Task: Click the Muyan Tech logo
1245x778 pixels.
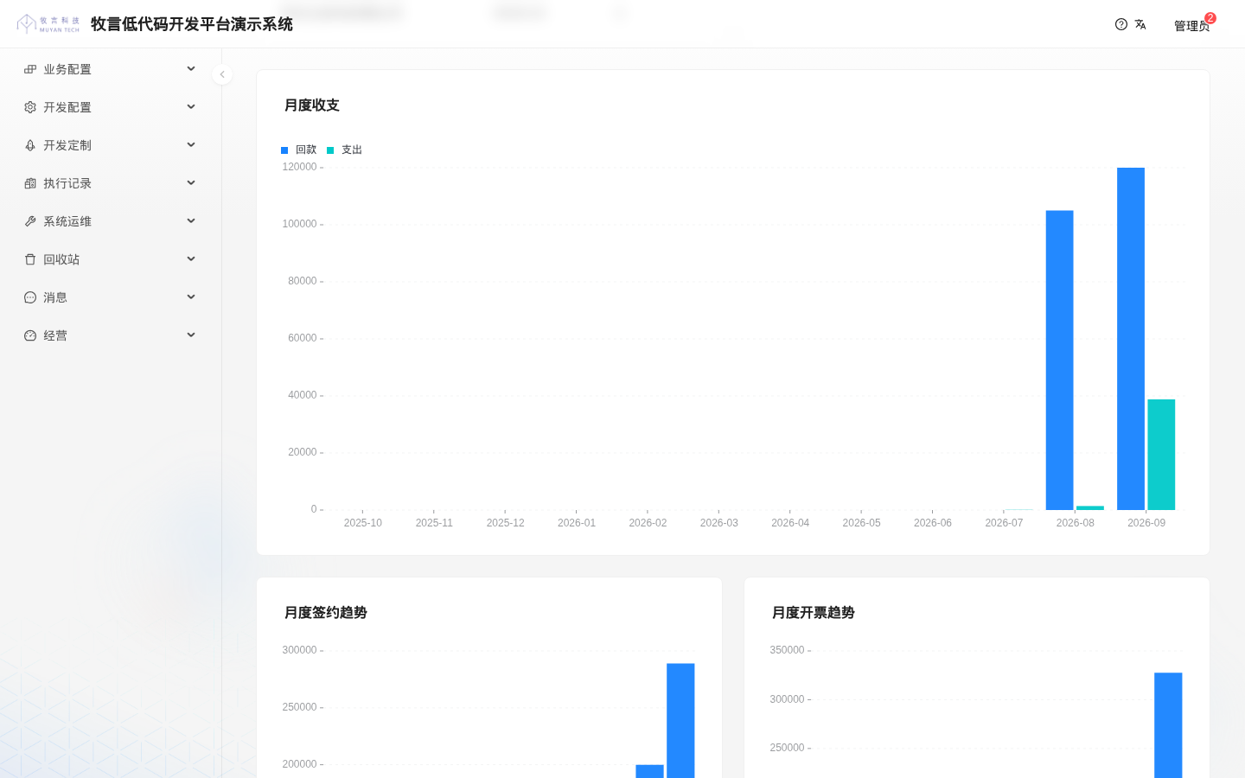Action: [48, 24]
